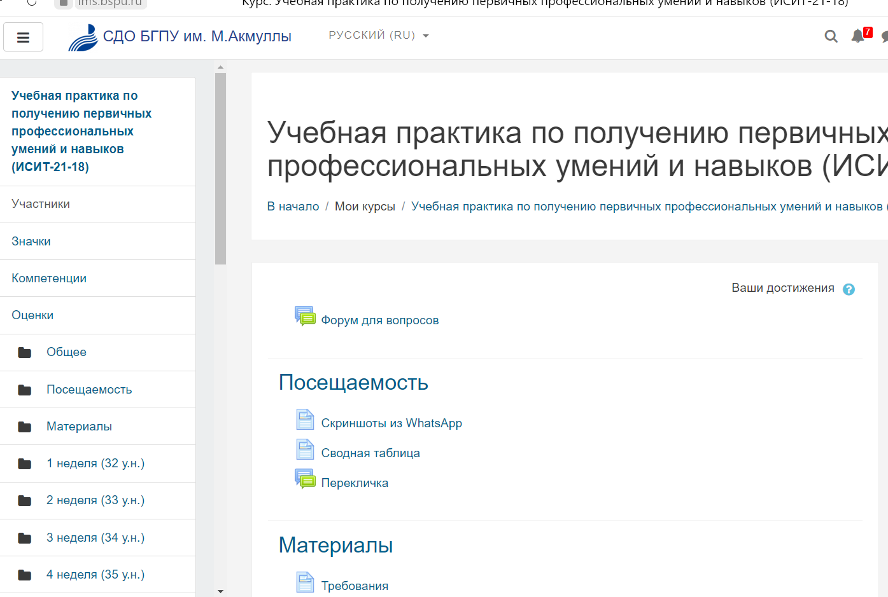
Task: Click the search magnifier icon
Action: point(831,36)
